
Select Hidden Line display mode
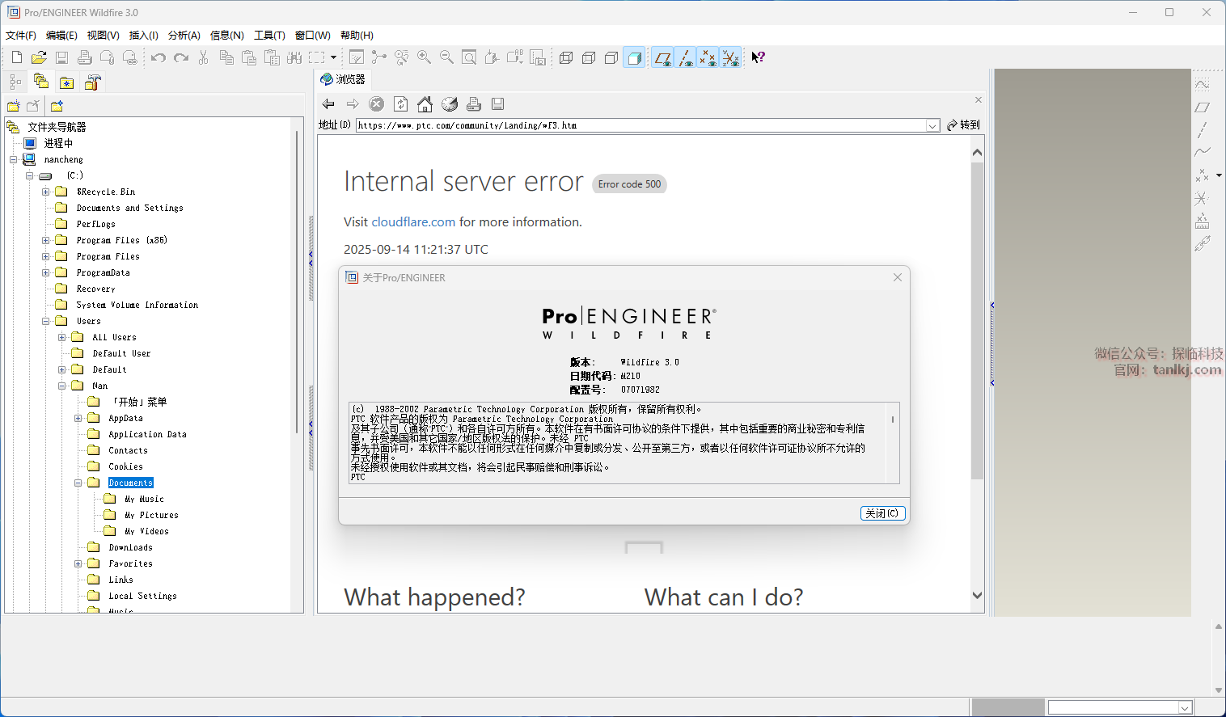(589, 57)
